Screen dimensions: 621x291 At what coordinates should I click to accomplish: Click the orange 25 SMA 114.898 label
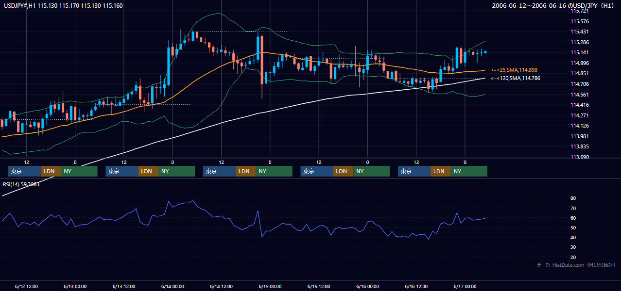click(514, 70)
